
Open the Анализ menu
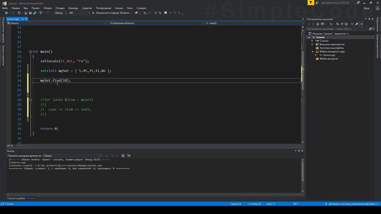coord(119,8)
